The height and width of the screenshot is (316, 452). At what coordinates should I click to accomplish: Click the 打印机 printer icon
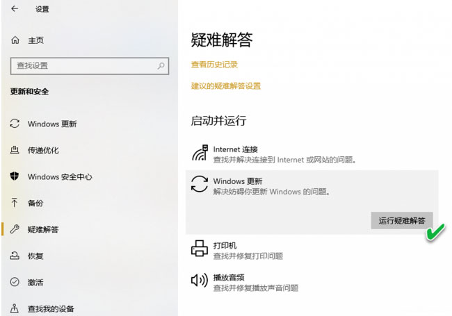tap(199, 248)
